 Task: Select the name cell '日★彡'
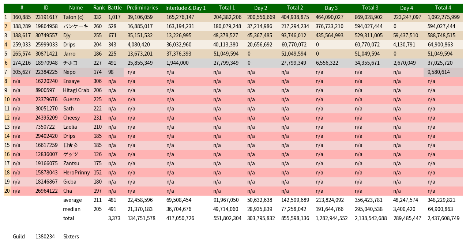70,145
